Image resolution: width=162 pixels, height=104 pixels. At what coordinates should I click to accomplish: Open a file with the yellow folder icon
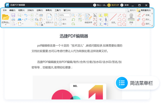point(6,17)
